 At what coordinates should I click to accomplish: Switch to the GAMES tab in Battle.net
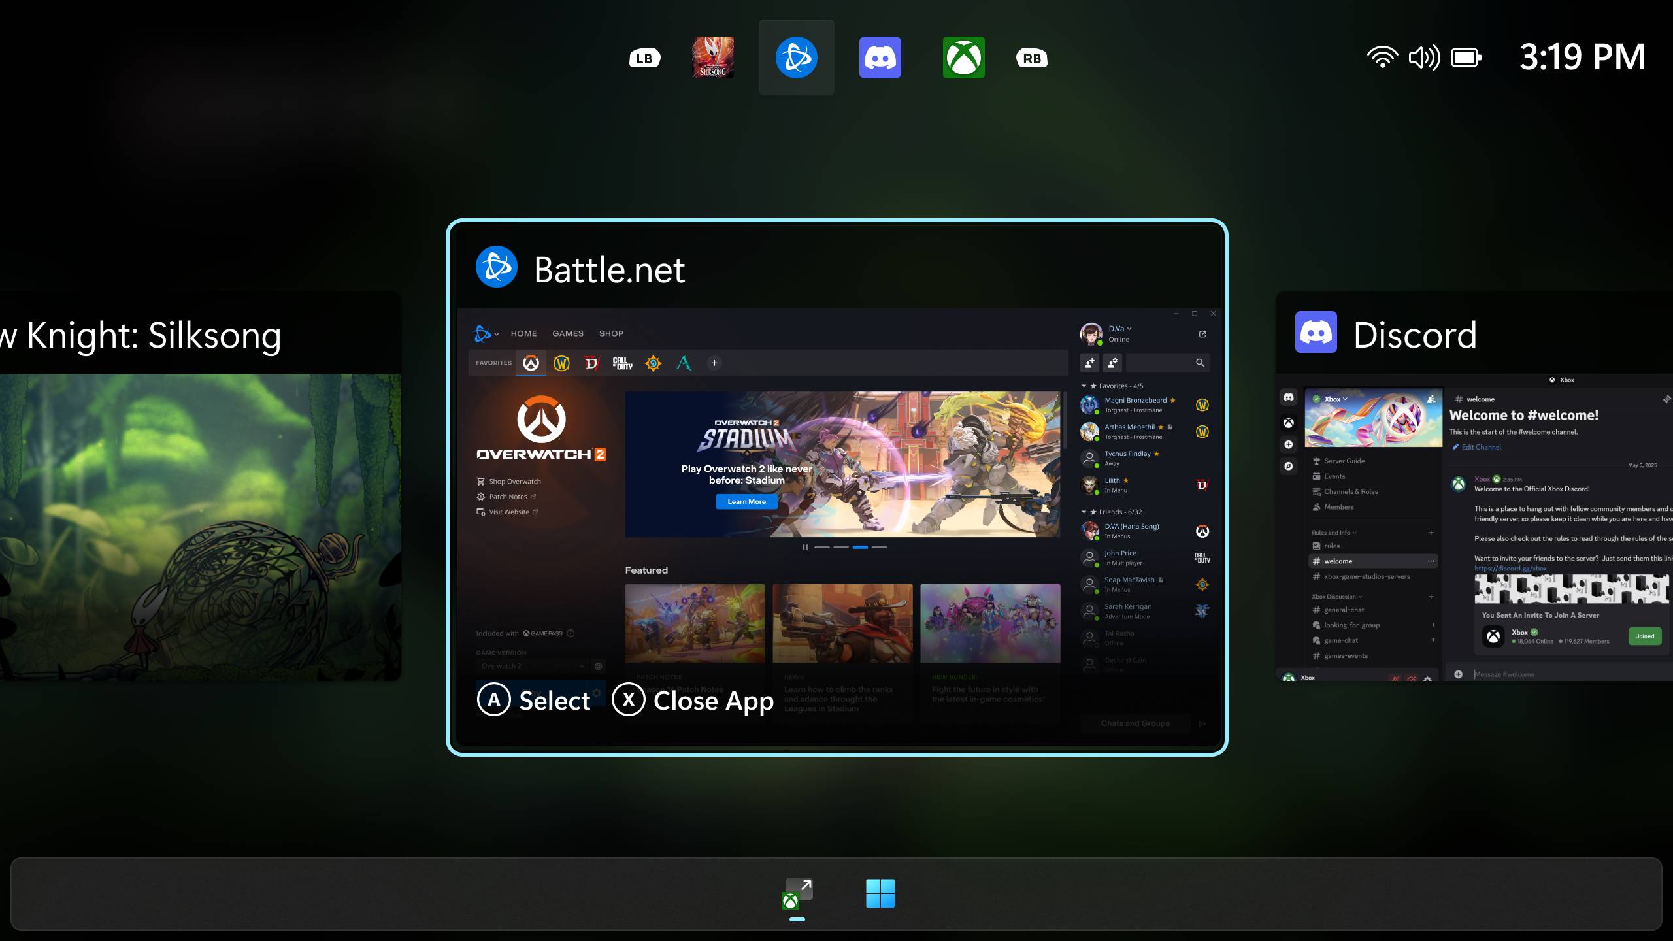coord(568,333)
